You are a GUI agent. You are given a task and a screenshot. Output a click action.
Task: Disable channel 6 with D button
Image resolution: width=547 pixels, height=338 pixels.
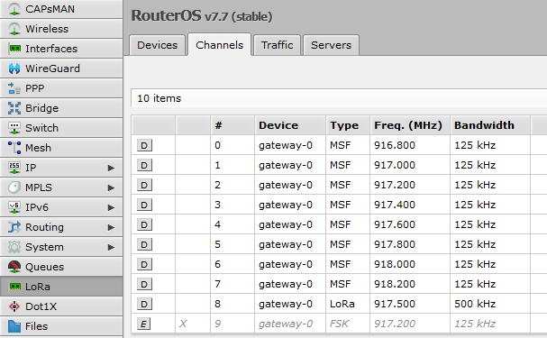(144, 264)
